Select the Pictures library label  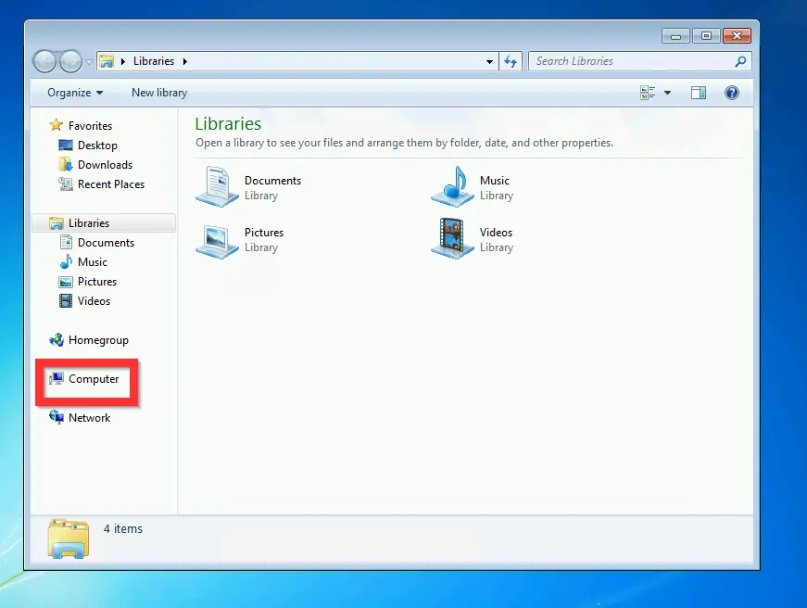coord(264,233)
